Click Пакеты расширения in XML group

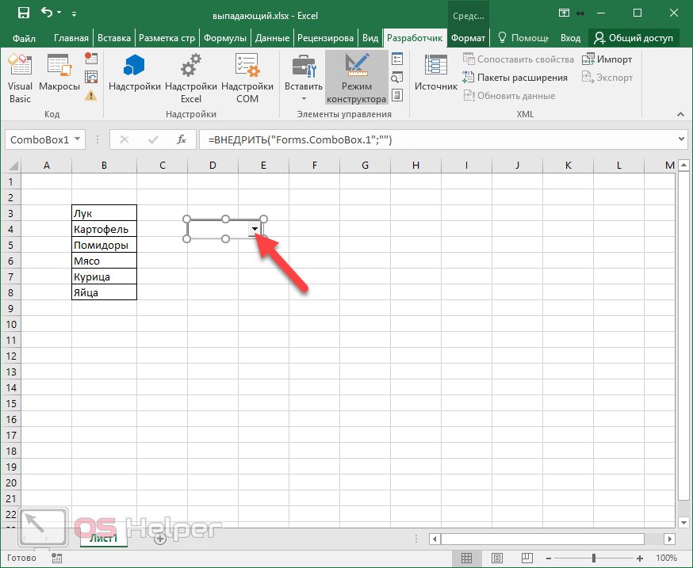click(515, 78)
